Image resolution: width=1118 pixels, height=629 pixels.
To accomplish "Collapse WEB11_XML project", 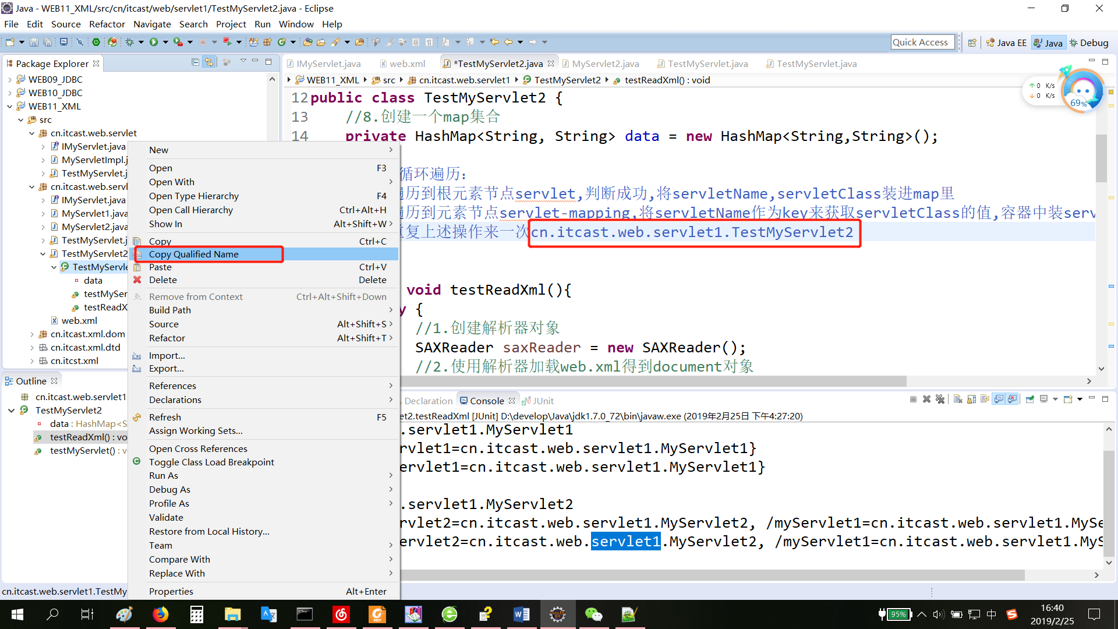I will click(x=10, y=107).
